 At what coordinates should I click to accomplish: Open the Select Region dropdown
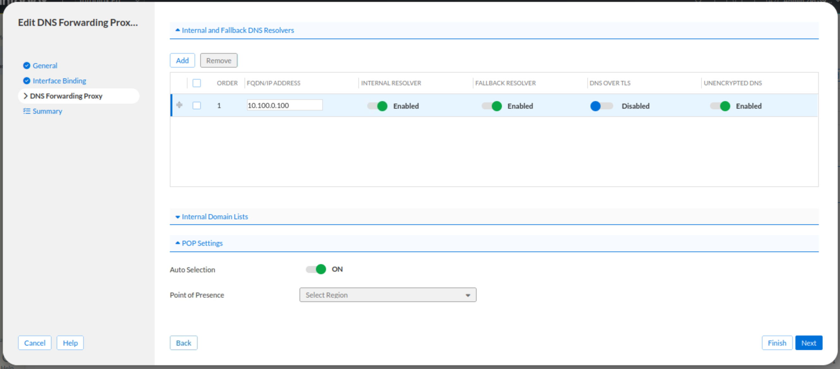pyautogui.click(x=387, y=295)
